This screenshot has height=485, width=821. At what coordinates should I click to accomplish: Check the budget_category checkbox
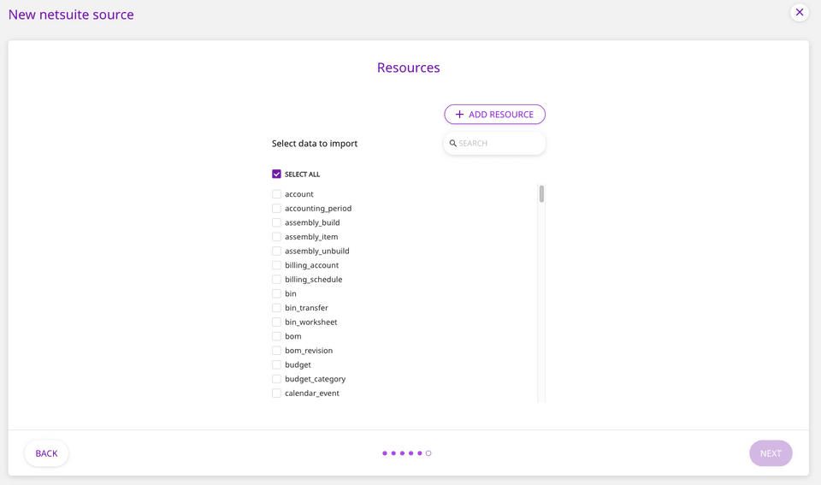(276, 379)
